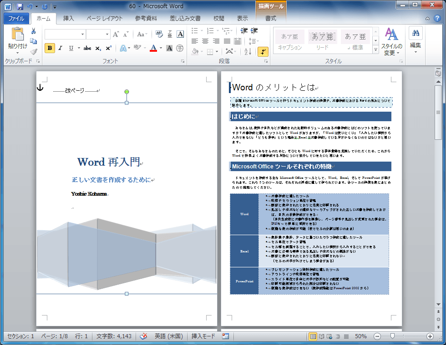446x345 pixels.
Task: Open the ファイル tab
Action: (x=16, y=19)
